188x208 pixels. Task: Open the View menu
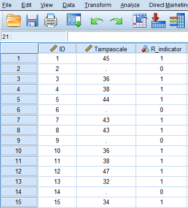(x=47, y=5)
